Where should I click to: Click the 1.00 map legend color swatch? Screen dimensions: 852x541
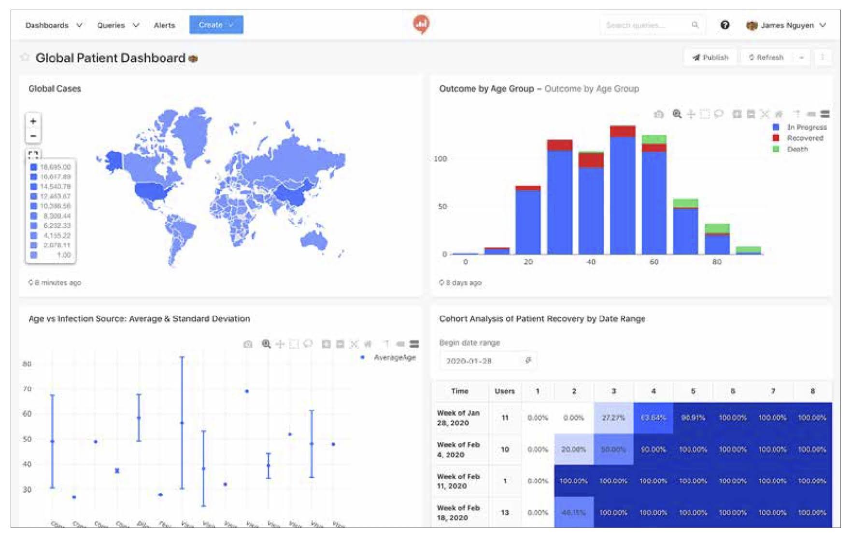(x=33, y=255)
